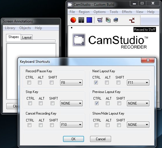Open the Stop Key NONE dropdown
The height and width of the screenshot is (148, 162).
coord(71,103)
